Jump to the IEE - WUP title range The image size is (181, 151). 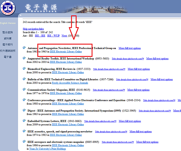(x=53, y=36)
